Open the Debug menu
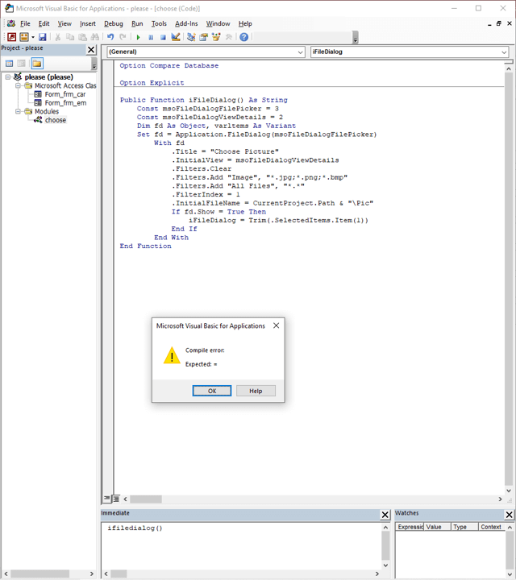The image size is (516, 580). pyautogui.click(x=113, y=23)
